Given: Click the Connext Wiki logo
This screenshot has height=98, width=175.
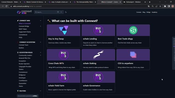Looking at the screenshot, I should coord(24,12).
